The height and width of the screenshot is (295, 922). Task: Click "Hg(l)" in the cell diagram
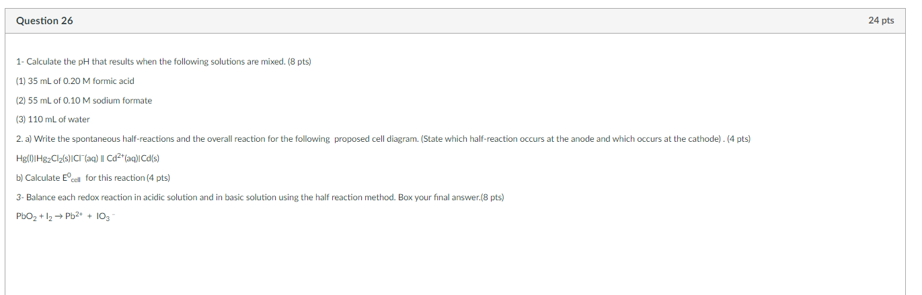tap(24, 159)
